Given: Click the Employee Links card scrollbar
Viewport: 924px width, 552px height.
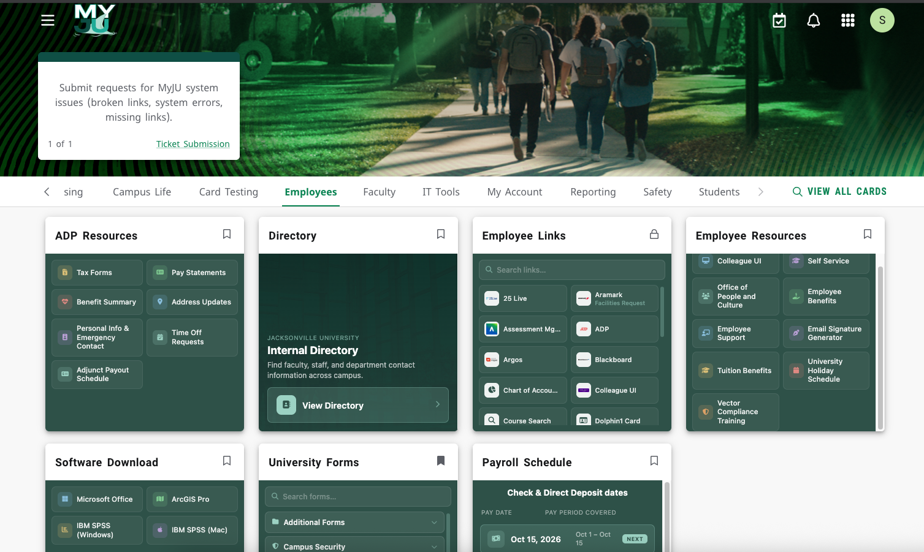Looking at the screenshot, I should tap(662, 311).
